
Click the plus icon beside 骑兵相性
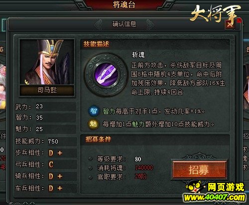coord(60,176)
